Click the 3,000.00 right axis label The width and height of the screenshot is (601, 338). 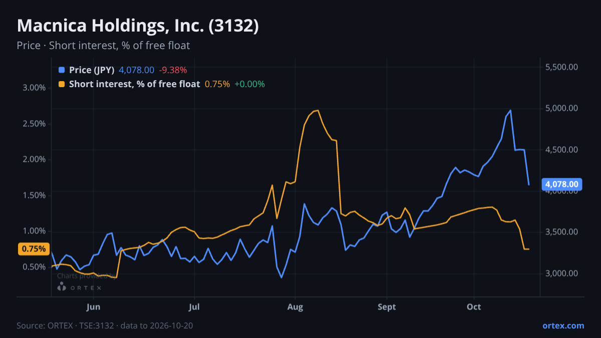point(562,273)
